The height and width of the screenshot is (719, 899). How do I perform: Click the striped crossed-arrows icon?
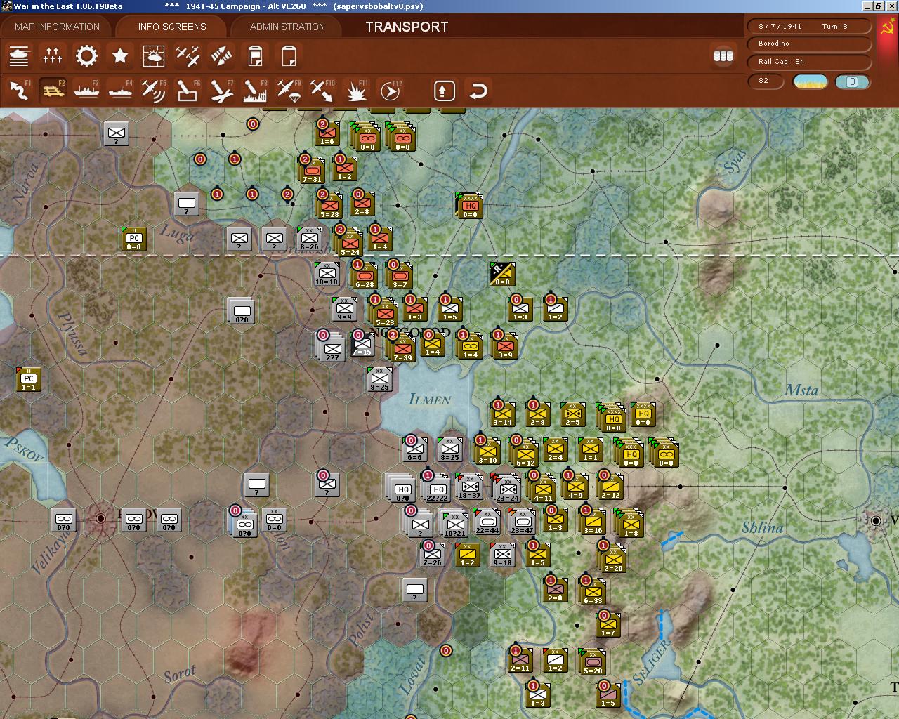point(221,55)
